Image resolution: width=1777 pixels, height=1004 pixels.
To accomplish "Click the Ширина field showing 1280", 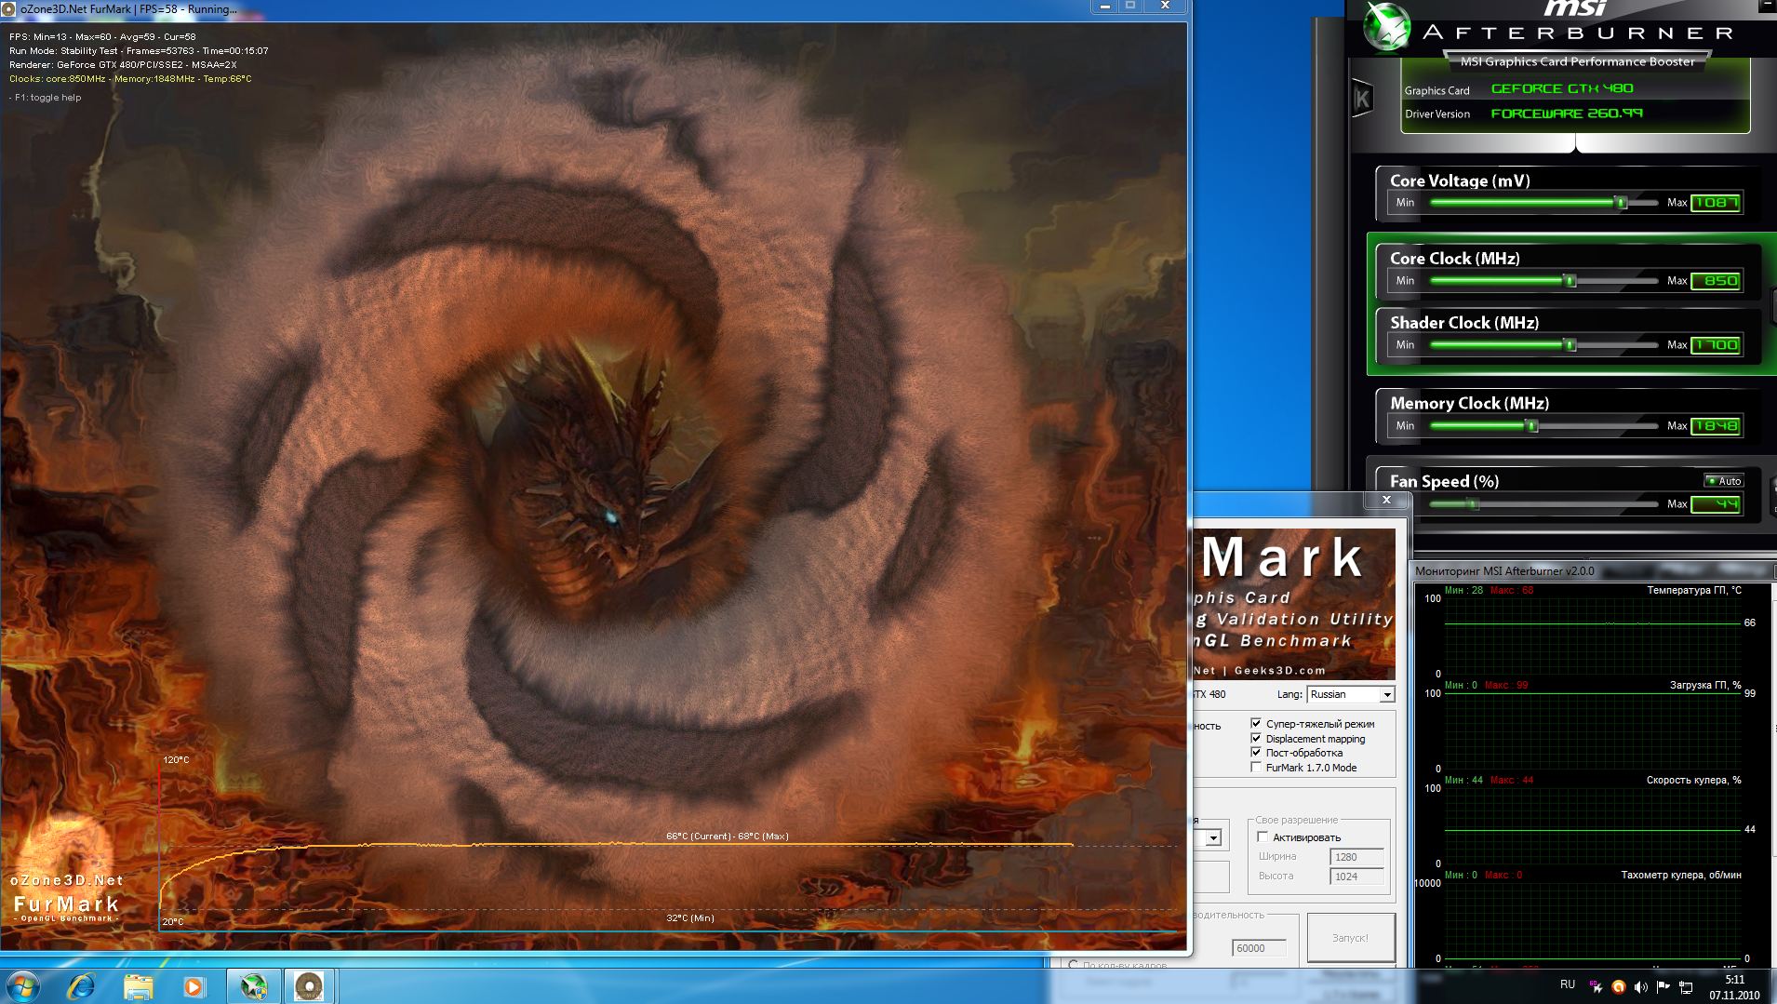I will [1356, 857].
